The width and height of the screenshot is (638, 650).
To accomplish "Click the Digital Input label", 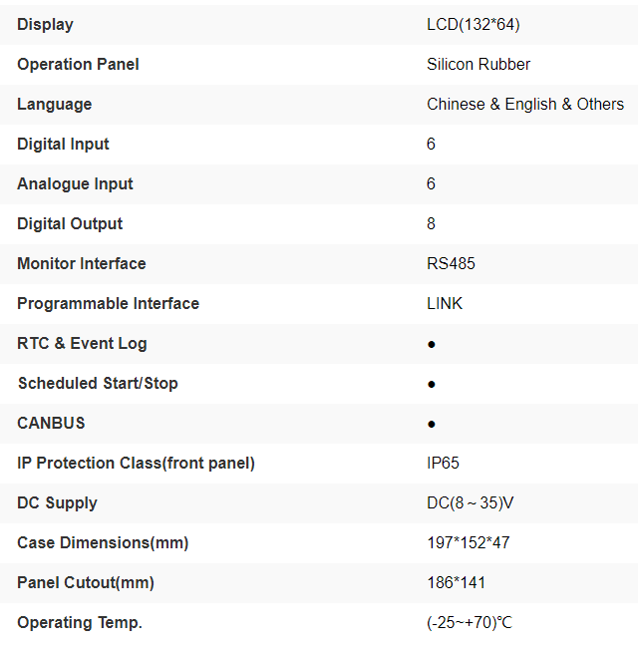I will click(x=63, y=144).
